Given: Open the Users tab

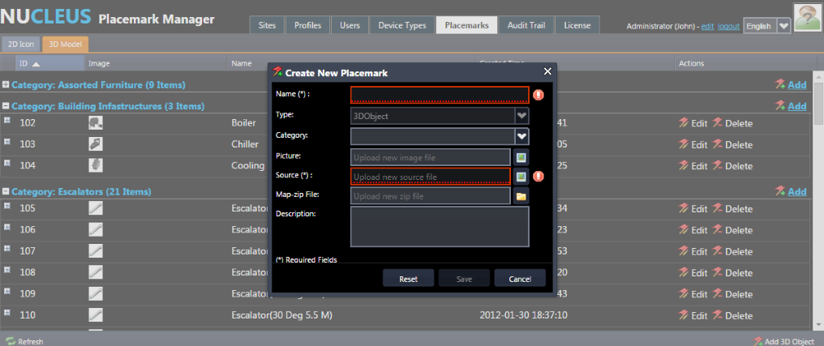Looking at the screenshot, I should click(350, 25).
